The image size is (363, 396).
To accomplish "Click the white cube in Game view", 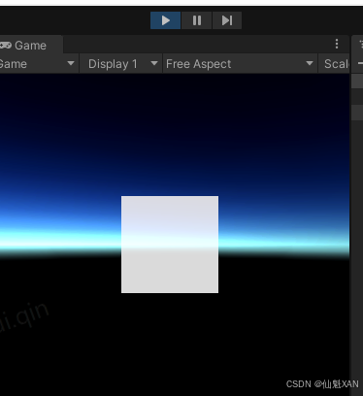I will point(170,245).
